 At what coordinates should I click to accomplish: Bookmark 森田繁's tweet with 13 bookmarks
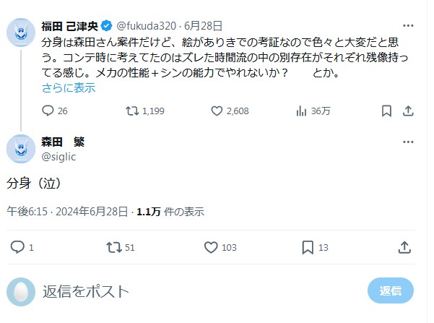[308, 247]
